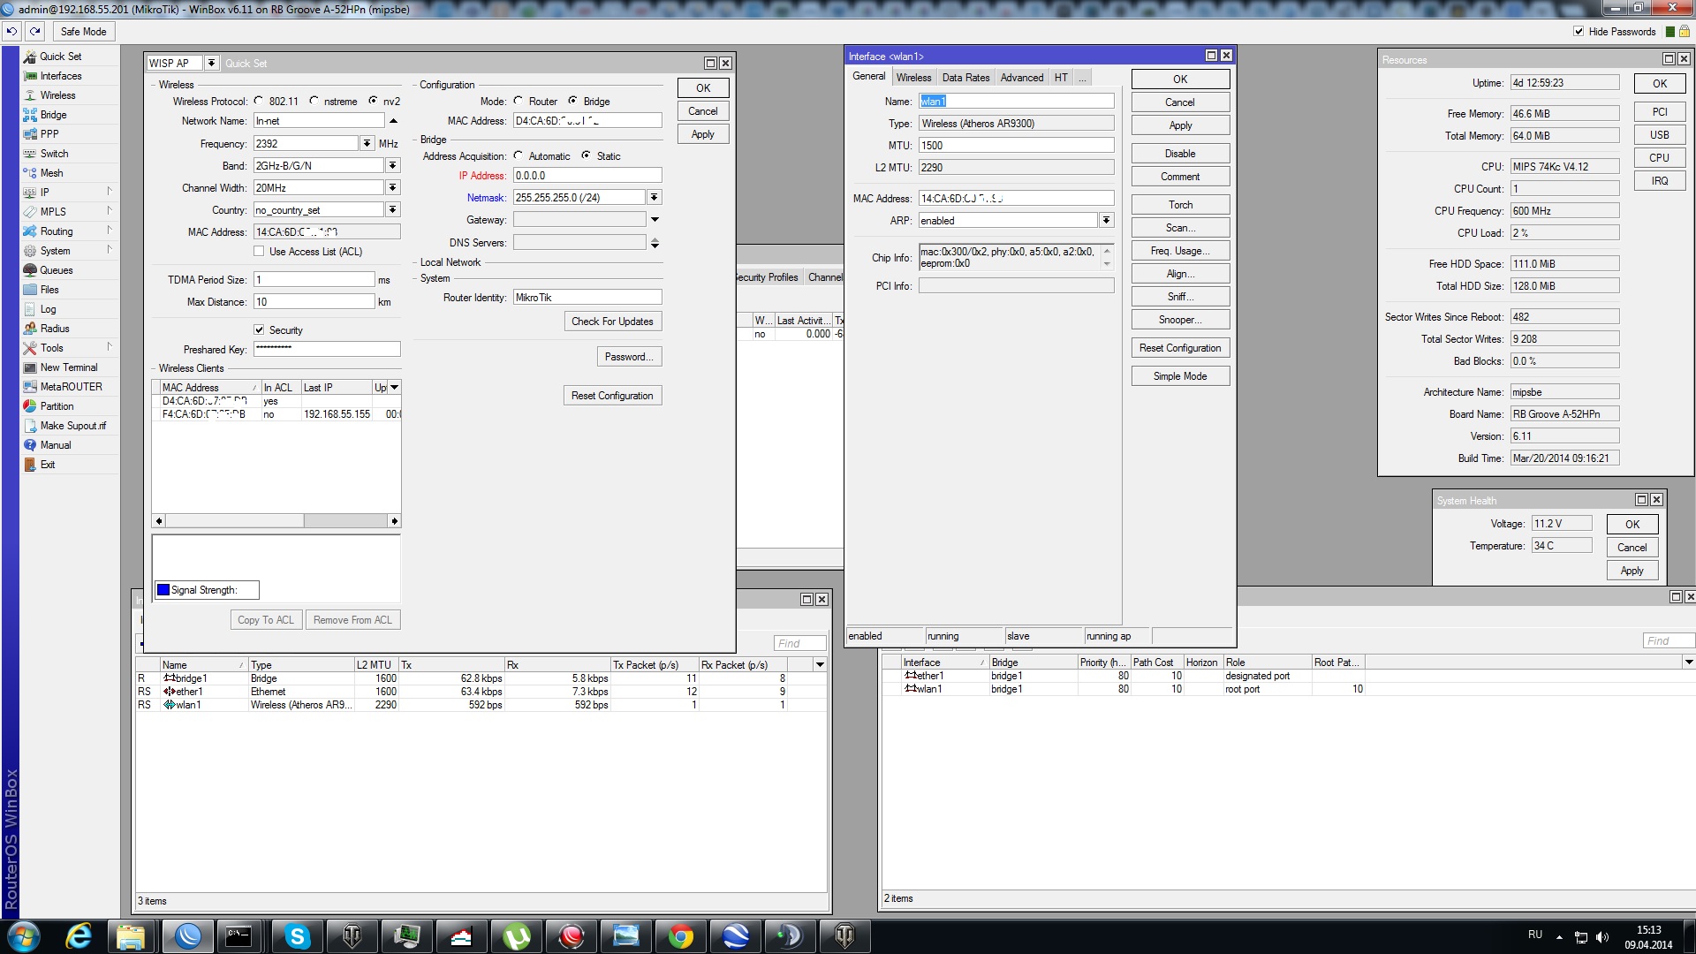Expand the Band dropdown

[393, 166]
